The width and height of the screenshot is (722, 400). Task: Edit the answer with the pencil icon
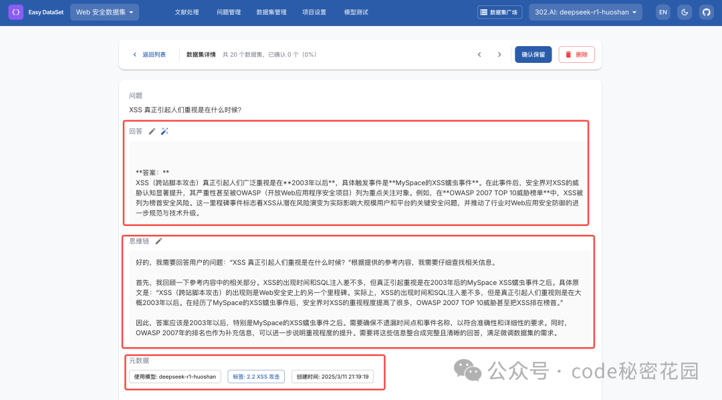[x=152, y=131]
